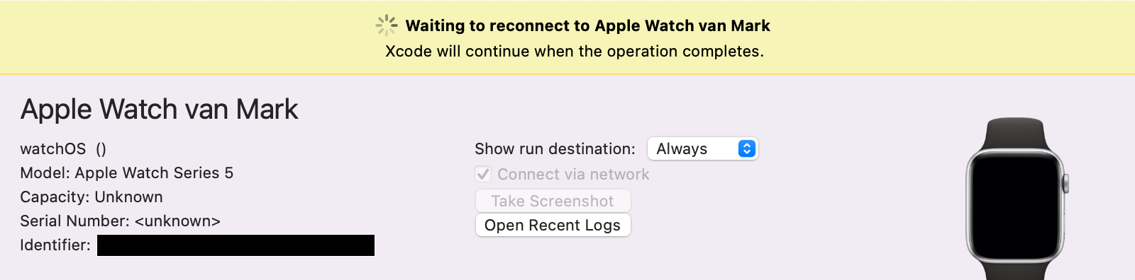The height and width of the screenshot is (280, 1135).
Task: Click the Apple Watch device image
Action: (x=1017, y=199)
